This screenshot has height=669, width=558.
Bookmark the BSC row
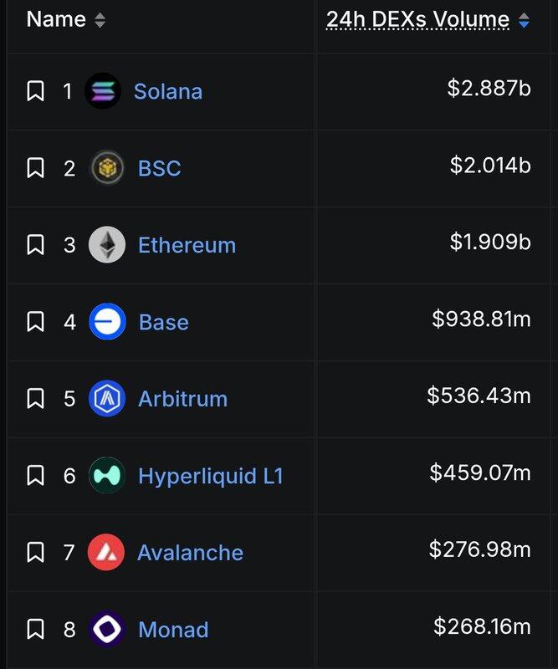(x=35, y=168)
